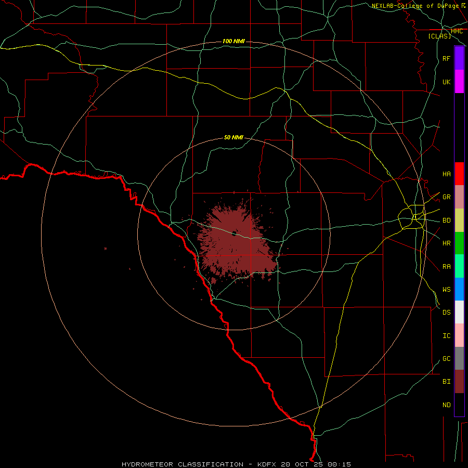This screenshot has width=468, height=468.
Task: Click the 'BD' legend label
Action: pos(446,220)
